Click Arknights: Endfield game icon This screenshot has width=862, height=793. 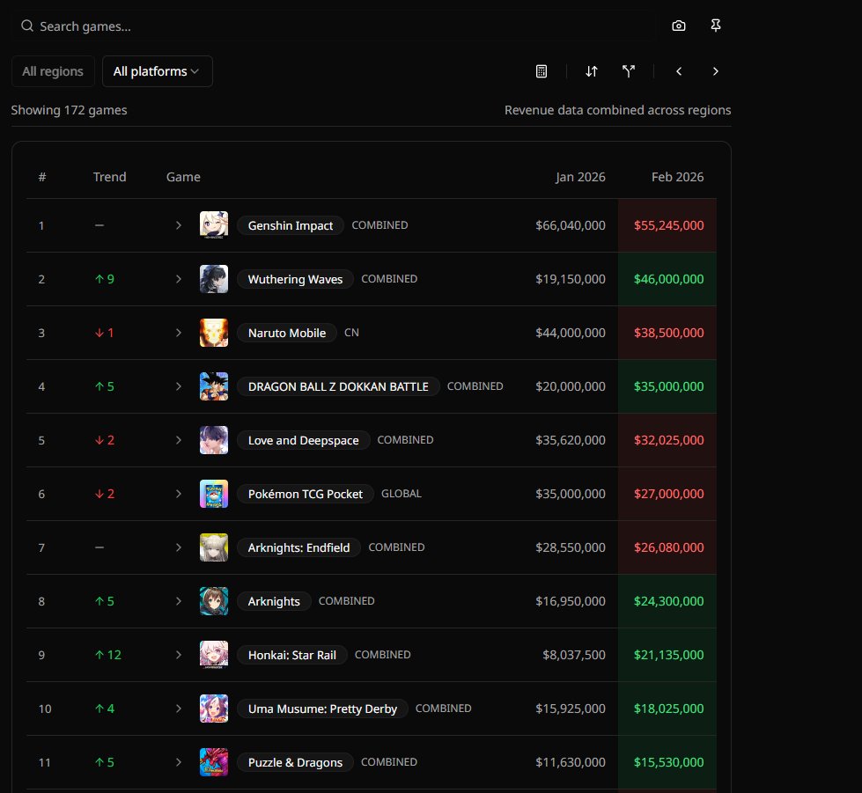tap(214, 547)
